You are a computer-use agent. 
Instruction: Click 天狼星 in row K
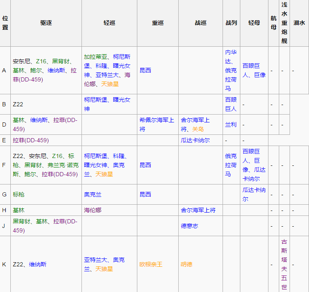(104, 269)
